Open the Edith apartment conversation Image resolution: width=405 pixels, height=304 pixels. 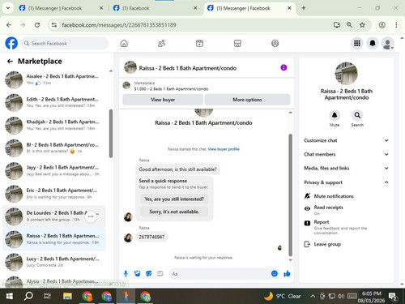click(x=54, y=102)
